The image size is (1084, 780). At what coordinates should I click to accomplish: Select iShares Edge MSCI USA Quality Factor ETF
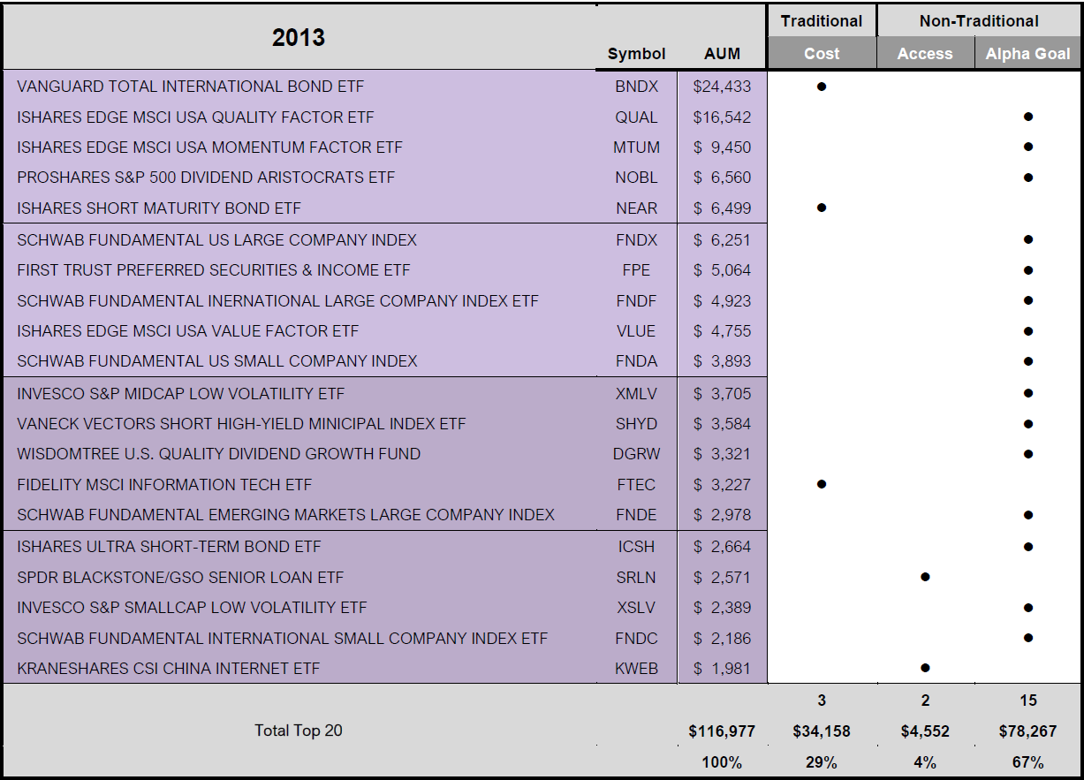point(195,117)
